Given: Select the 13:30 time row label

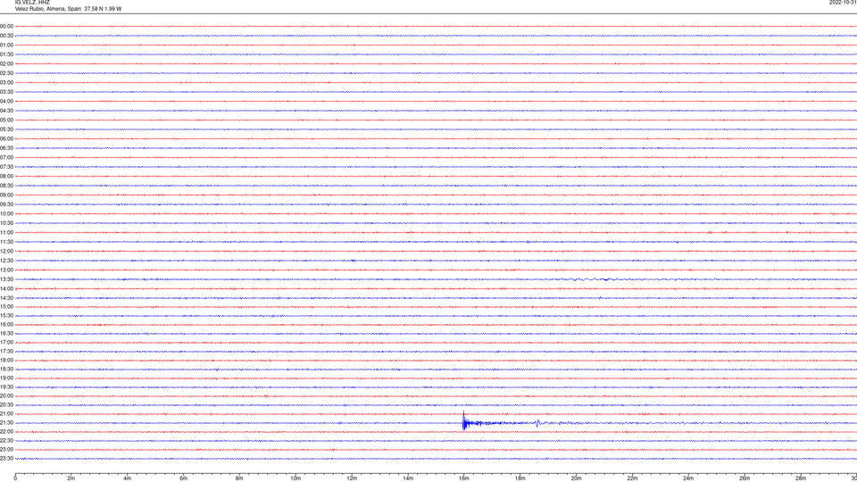Looking at the screenshot, I should click(x=6, y=279).
